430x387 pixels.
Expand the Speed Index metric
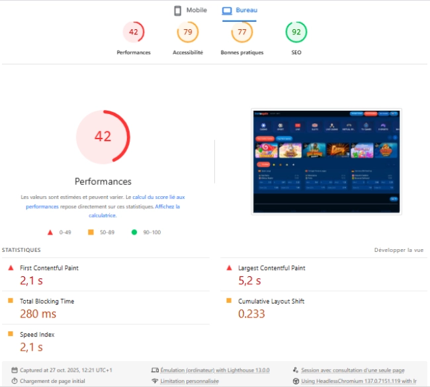[x=37, y=335]
